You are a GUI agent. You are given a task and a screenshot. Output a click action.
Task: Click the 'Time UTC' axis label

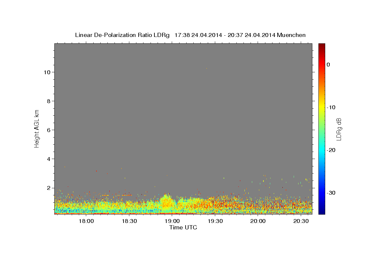pos(183,227)
